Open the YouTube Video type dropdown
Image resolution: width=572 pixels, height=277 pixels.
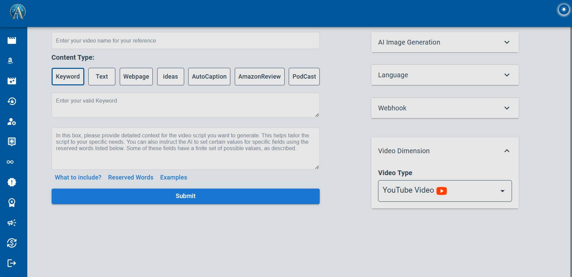(445, 191)
